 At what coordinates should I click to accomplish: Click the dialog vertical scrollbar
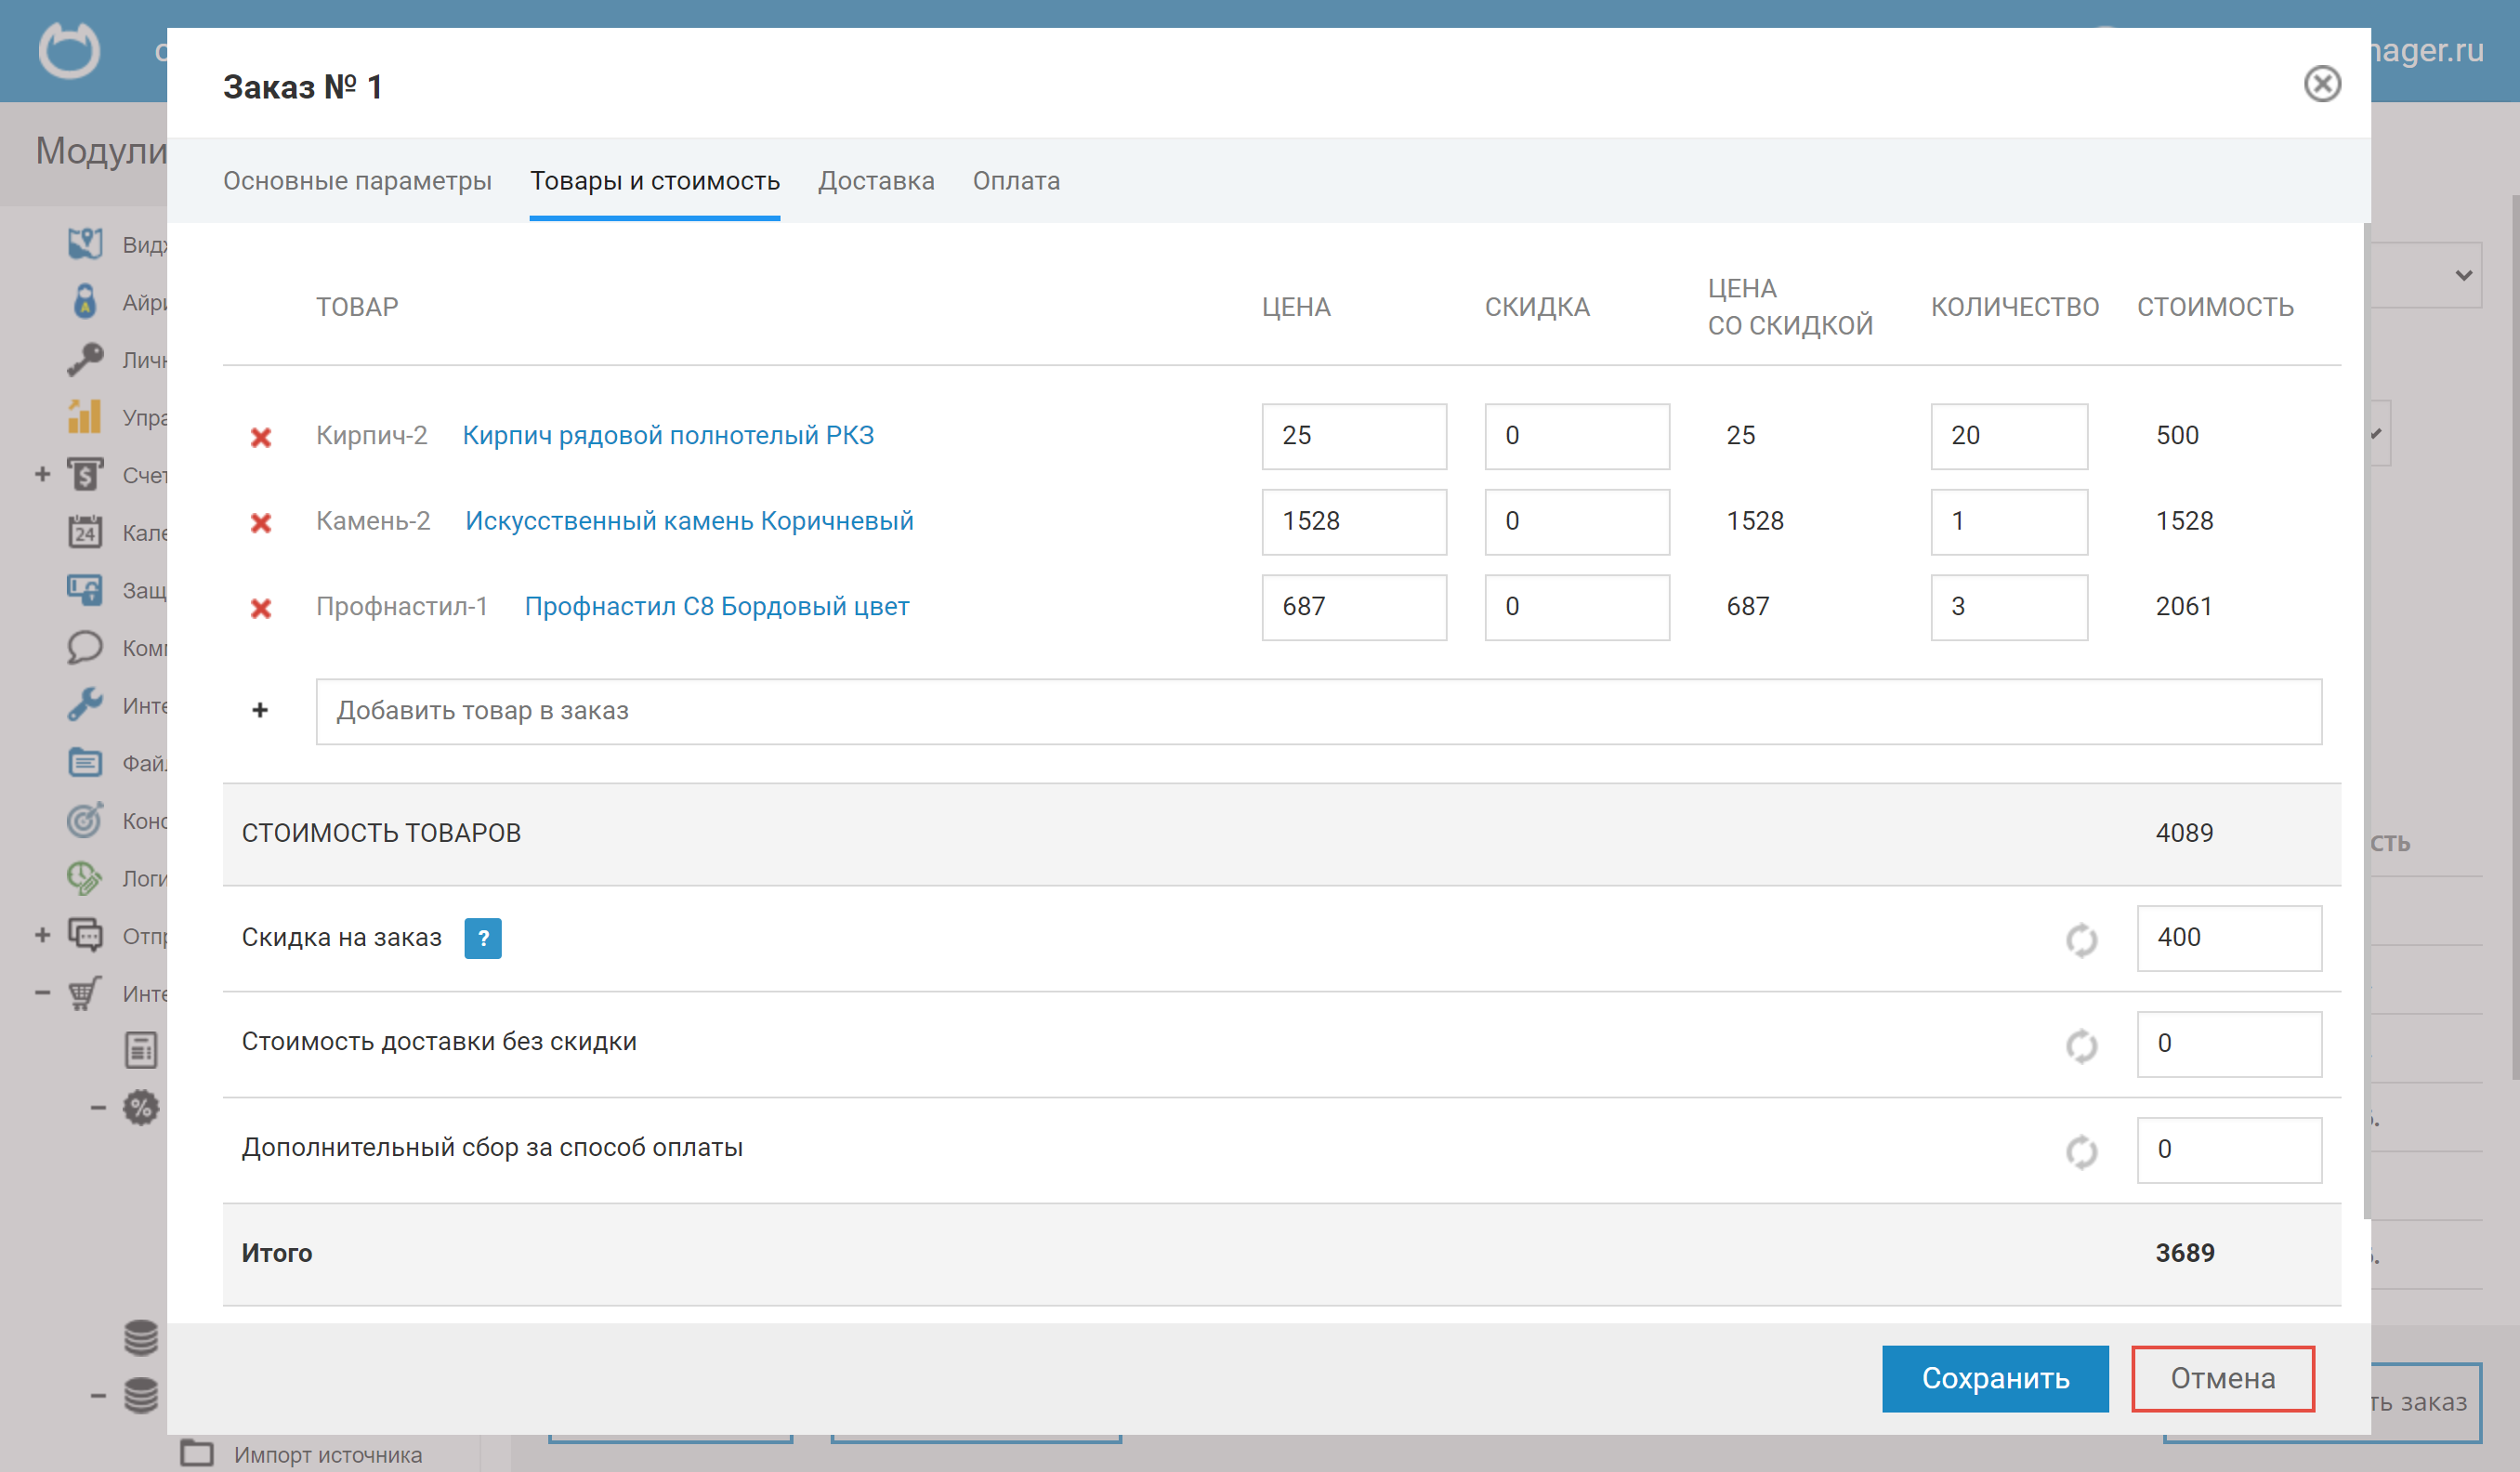coord(2366,721)
